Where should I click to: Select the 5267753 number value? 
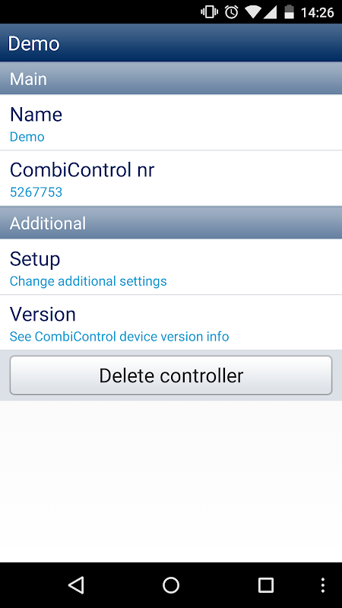pos(36,192)
